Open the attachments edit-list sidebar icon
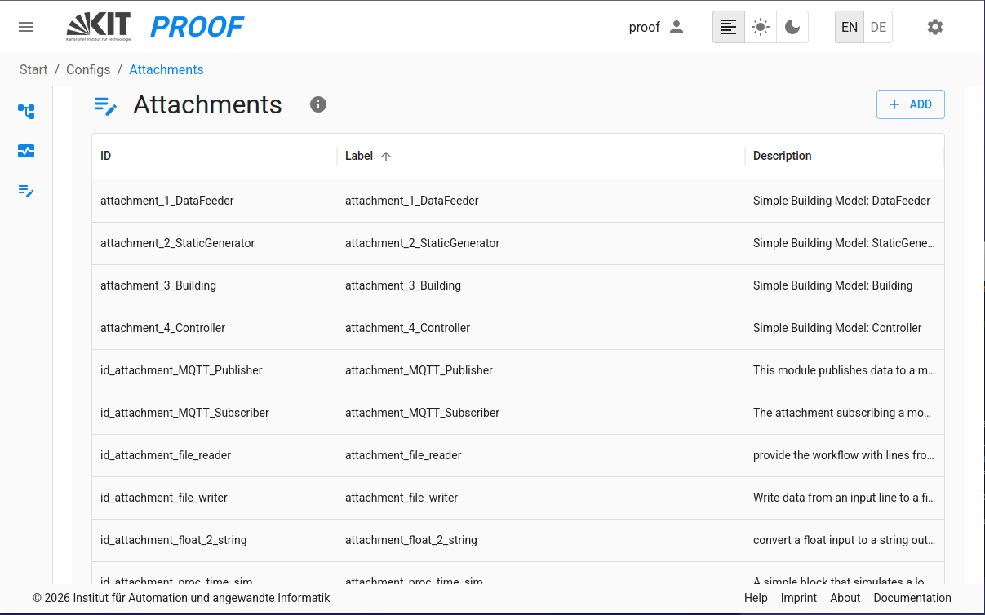The image size is (985, 615). pos(26,191)
